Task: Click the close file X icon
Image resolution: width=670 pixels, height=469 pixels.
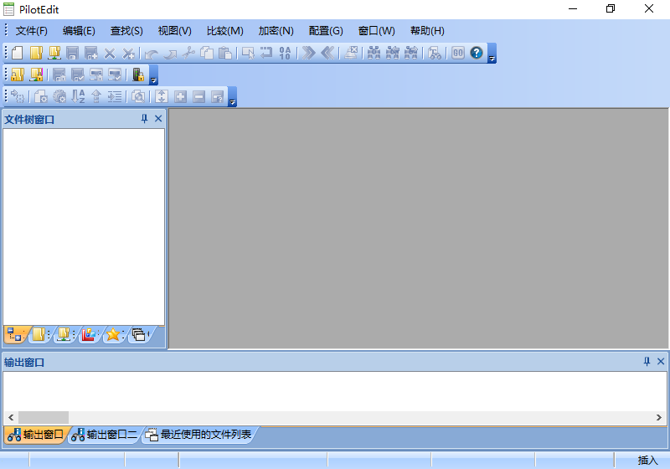Action: (x=110, y=53)
